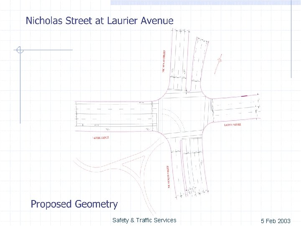
Task: Click the vertical red street label on south leg
Action: pyautogui.click(x=168, y=177)
